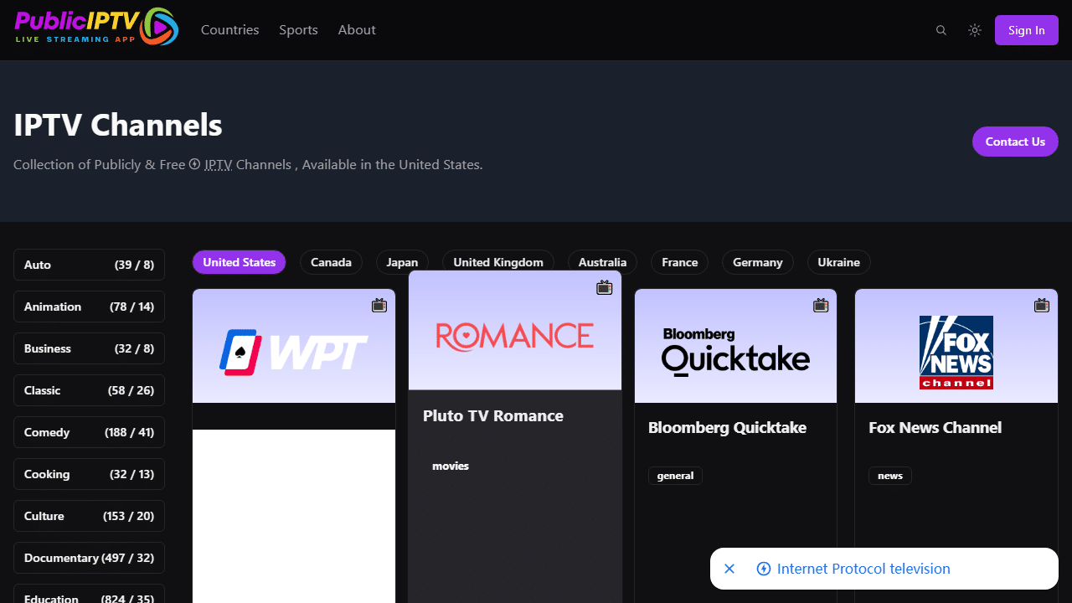This screenshot has height=603, width=1072.
Task: Go to the About page
Action: [357, 30]
